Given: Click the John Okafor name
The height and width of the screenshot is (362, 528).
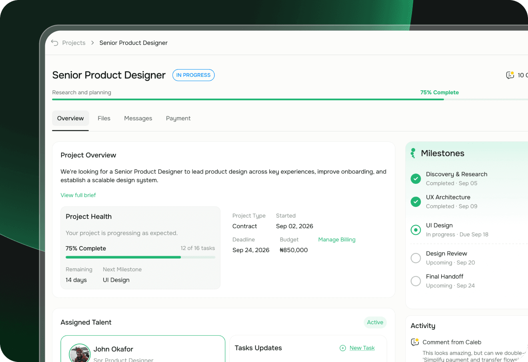Looking at the screenshot, I should point(113,349).
